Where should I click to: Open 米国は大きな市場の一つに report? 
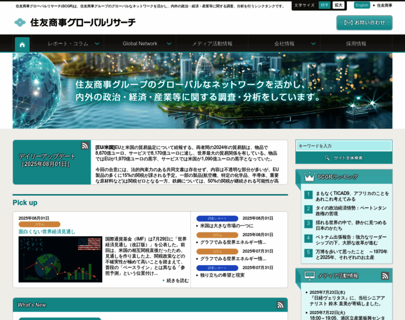tap(226, 226)
